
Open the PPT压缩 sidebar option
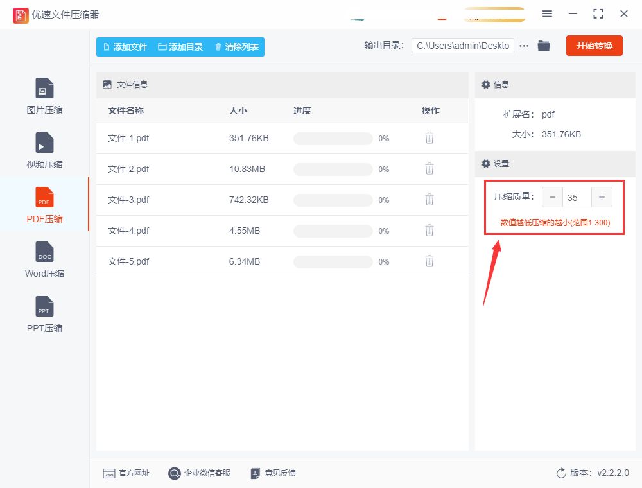[x=44, y=314]
